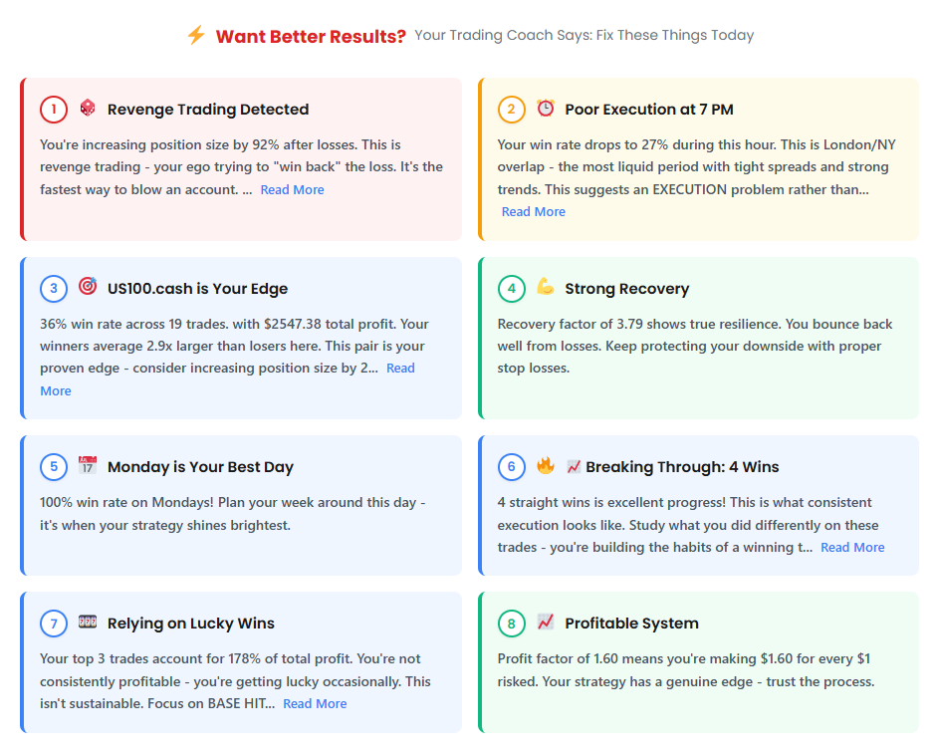Click Read More on Poor Execution at 7 PM
Viewport: 934px width, 752px height.
tap(533, 211)
